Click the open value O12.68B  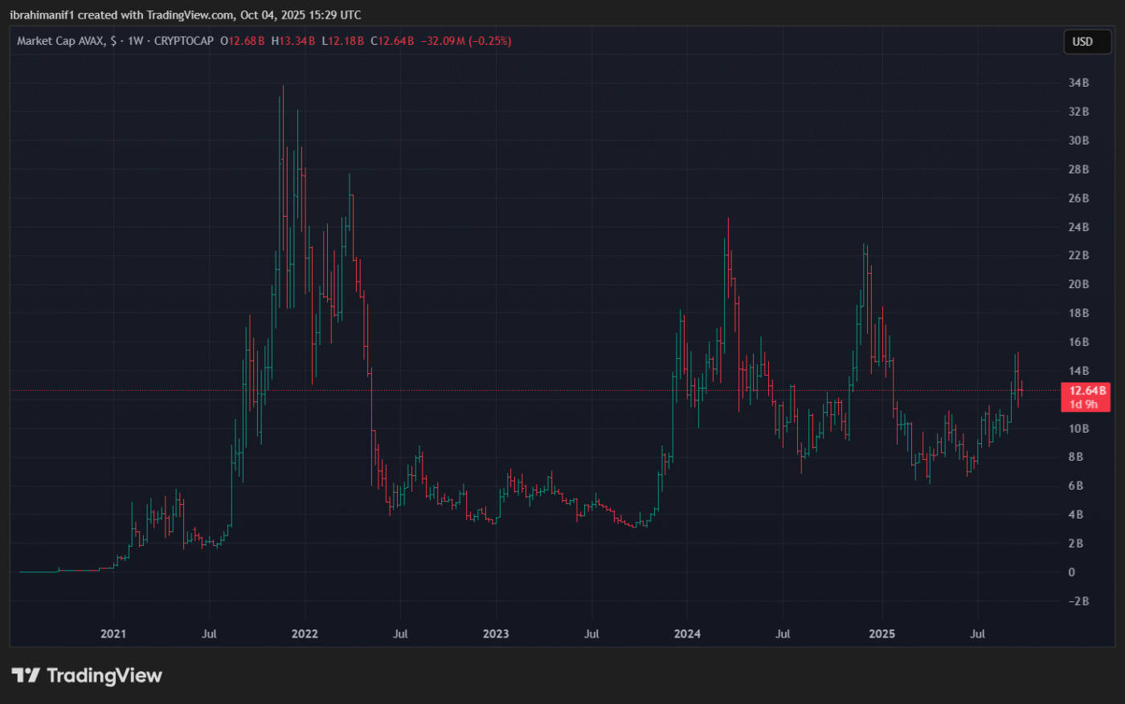pos(242,41)
